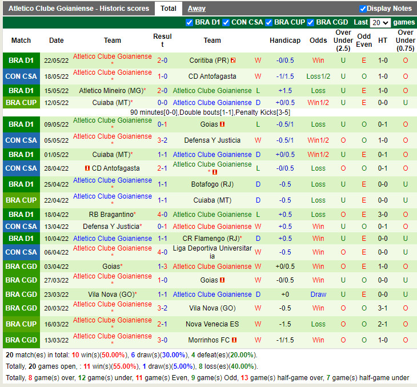Switch to the Away tab

[197, 9]
